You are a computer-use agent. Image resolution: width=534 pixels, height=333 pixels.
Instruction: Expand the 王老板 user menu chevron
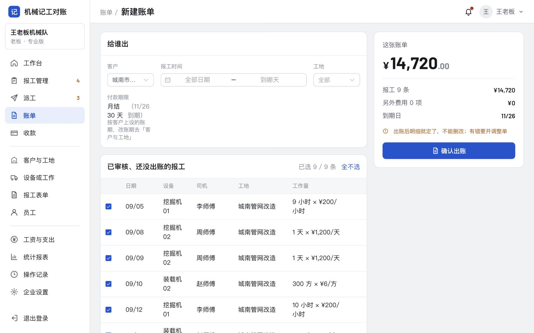[521, 12]
